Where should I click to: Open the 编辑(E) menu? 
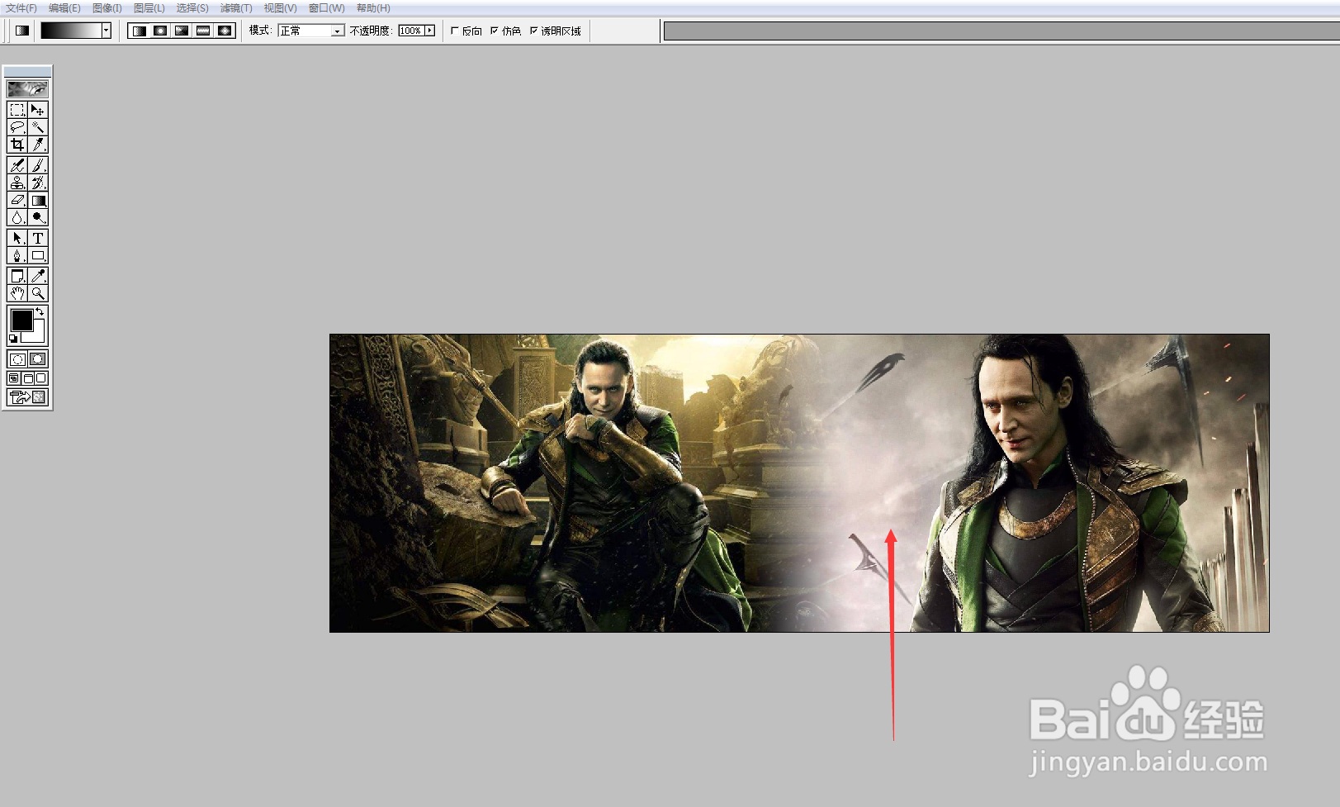tap(64, 8)
